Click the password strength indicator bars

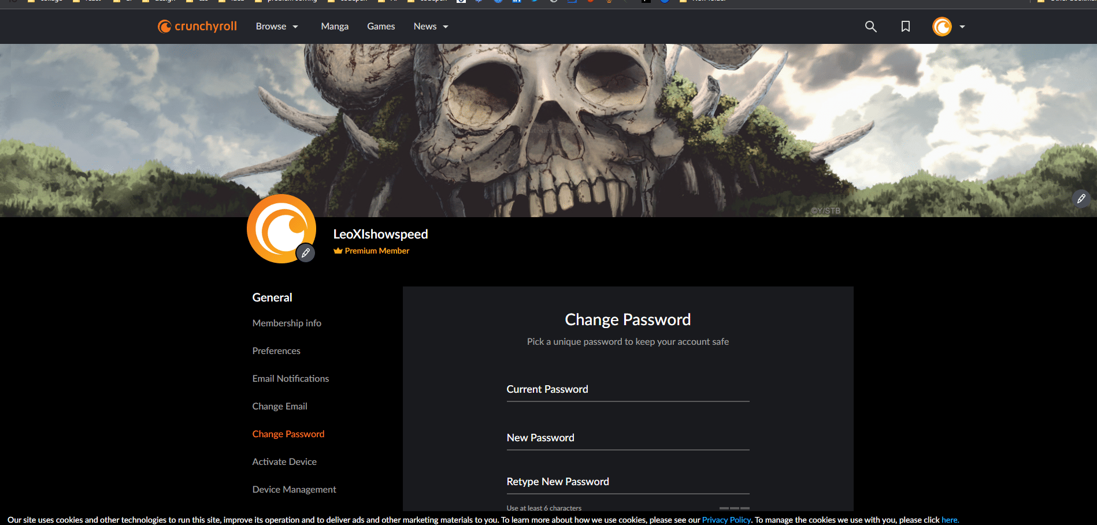click(x=735, y=508)
